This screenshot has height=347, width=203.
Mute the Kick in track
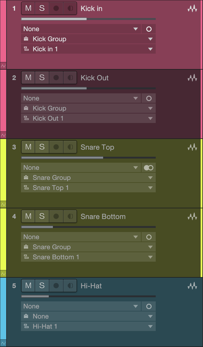pos(28,8)
